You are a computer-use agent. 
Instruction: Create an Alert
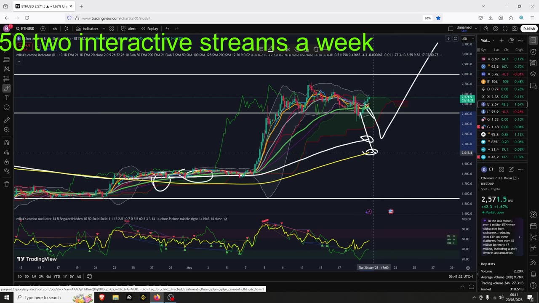pyautogui.click(x=128, y=29)
